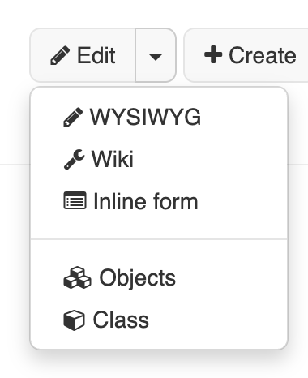Click the WYSIWYG text label
This screenshot has width=308, height=378.
tap(146, 117)
